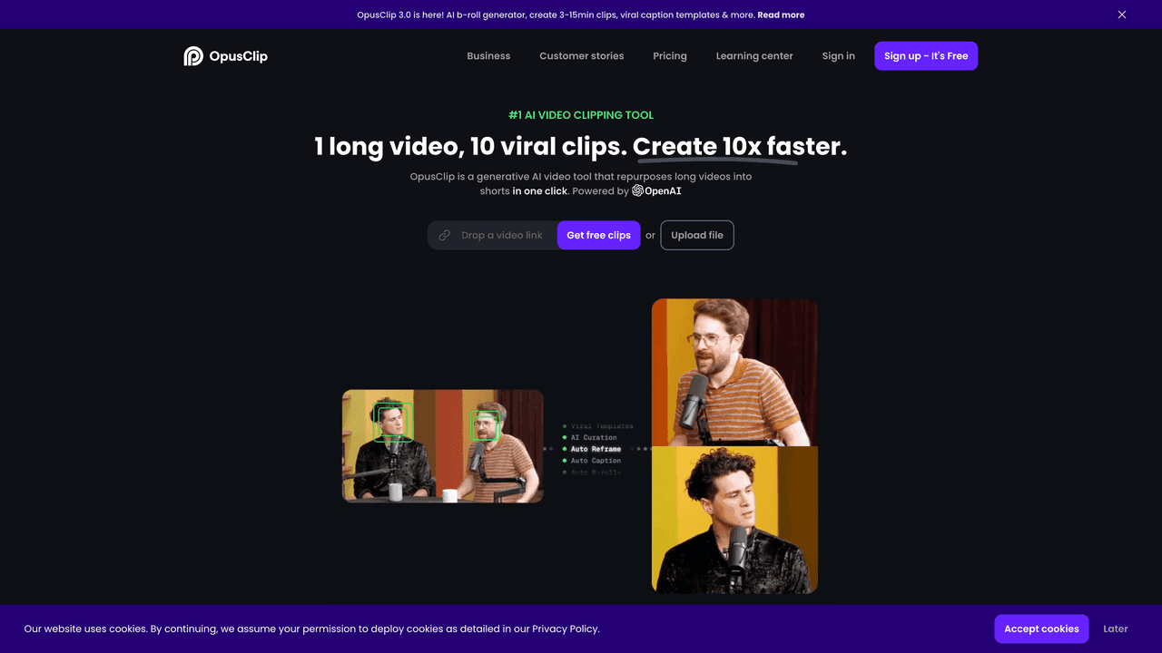Image resolution: width=1162 pixels, height=653 pixels.
Task: Click the Auto Caption feature label
Action: [596, 461]
